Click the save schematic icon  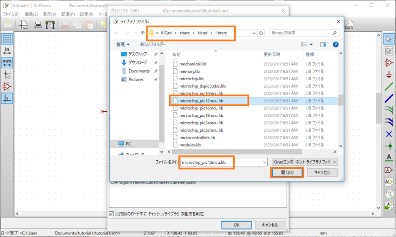(x=8, y=25)
